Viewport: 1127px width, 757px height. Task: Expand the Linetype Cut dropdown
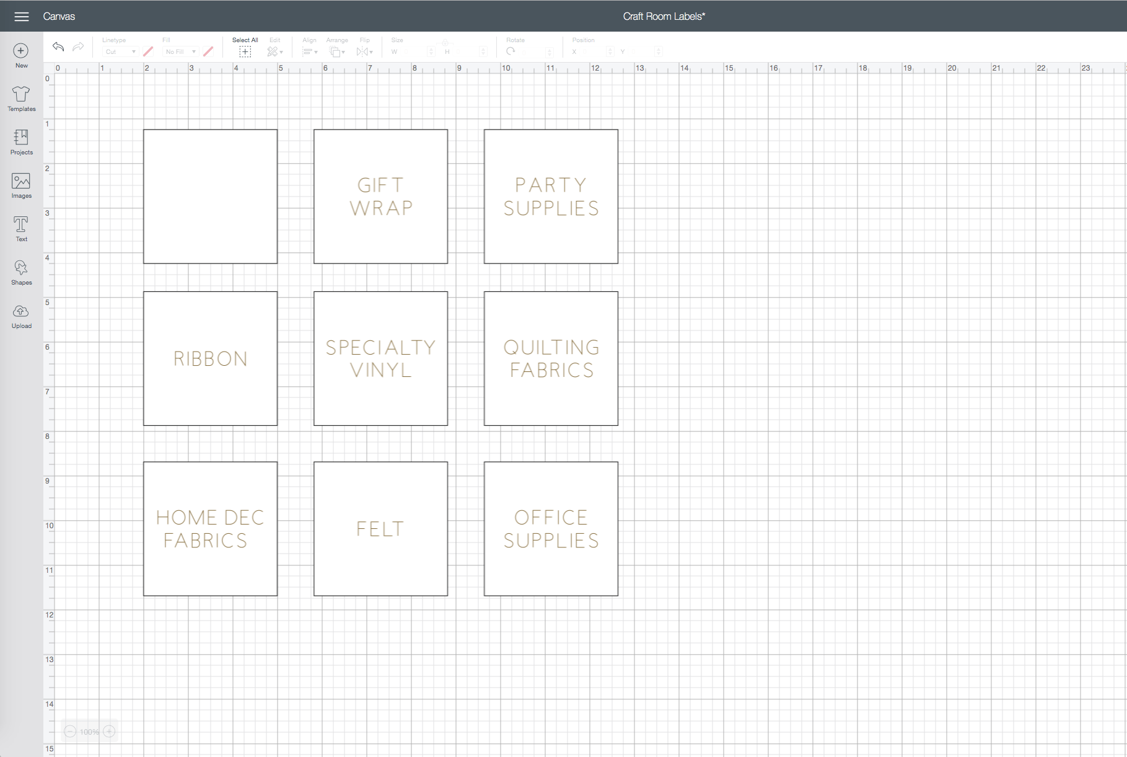(120, 52)
